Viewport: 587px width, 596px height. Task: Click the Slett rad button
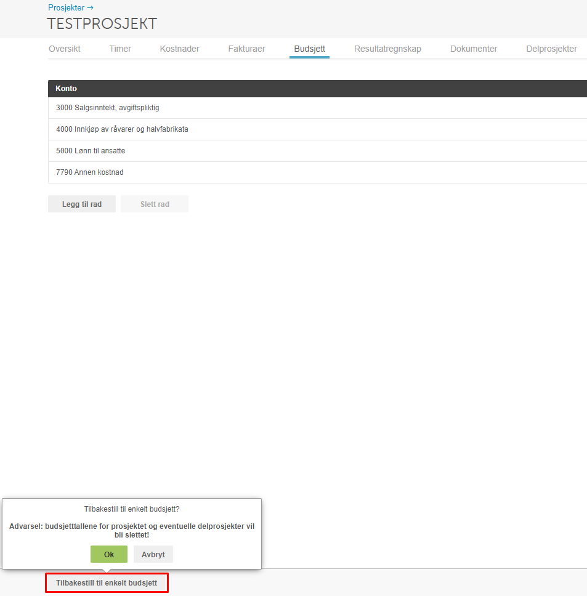pos(155,204)
